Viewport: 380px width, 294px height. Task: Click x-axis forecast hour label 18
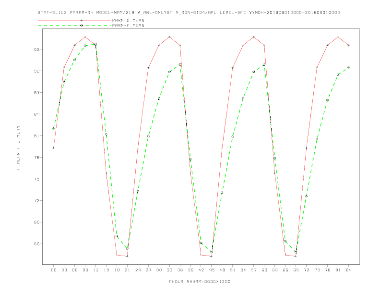(x=117, y=270)
